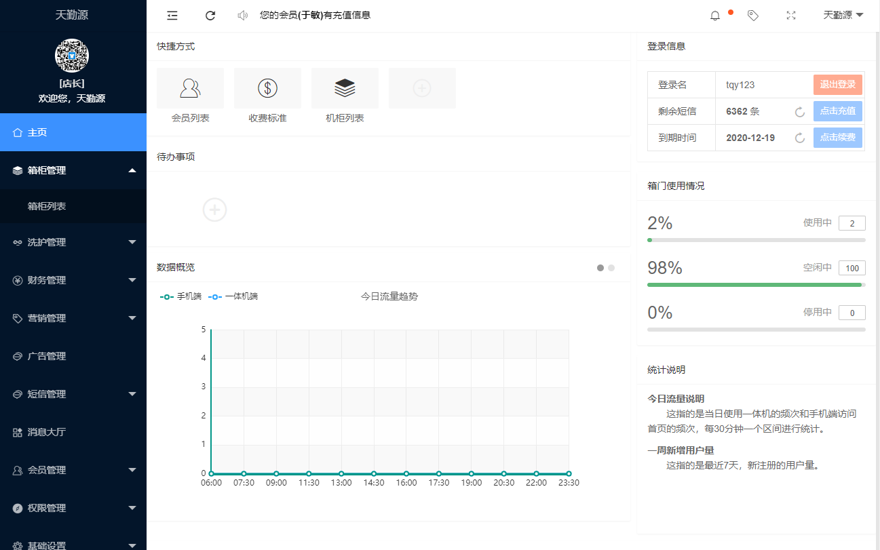
Task: Click the 机柜列表 stacked-layers shortcut icon
Action: [345, 88]
